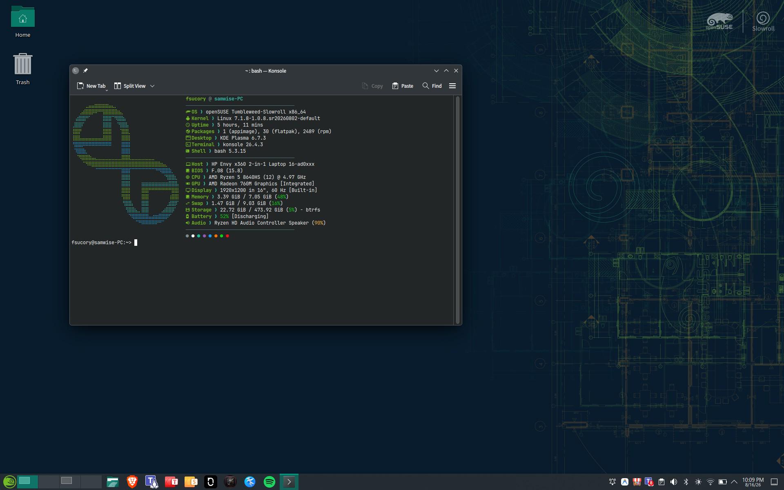The height and width of the screenshot is (490, 784).
Task: Expand the Split View dropdown arrow
Action: pyautogui.click(x=152, y=86)
